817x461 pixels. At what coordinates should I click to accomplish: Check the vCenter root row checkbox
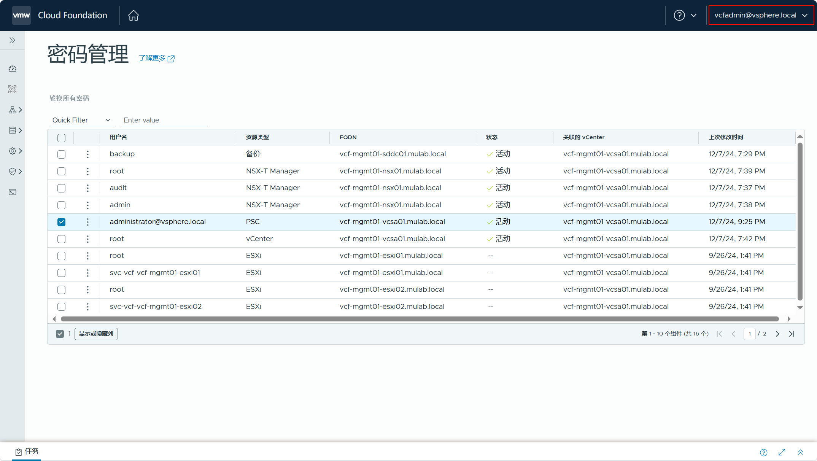[x=61, y=239]
